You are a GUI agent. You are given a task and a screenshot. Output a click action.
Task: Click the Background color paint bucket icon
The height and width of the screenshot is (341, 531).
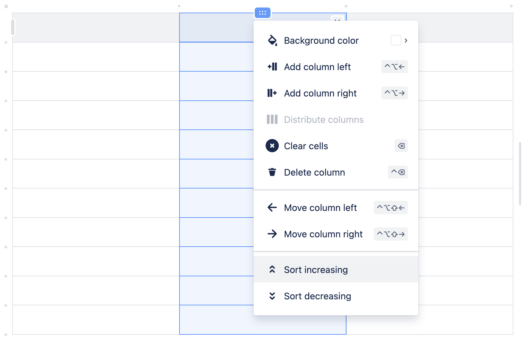tap(272, 40)
